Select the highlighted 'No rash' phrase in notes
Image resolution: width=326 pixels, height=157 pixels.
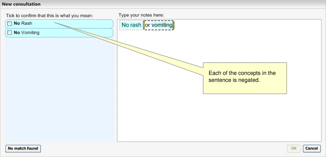pos(131,25)
